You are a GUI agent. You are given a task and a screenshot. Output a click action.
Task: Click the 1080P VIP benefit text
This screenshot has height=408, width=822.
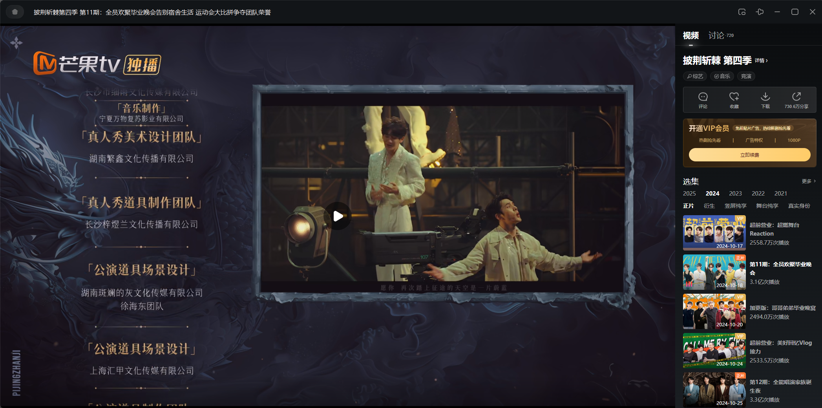pos(794,140)
